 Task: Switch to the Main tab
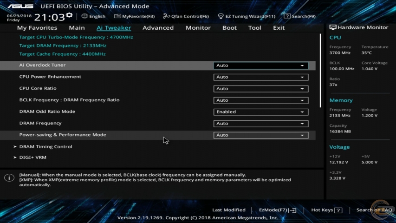click(77, 28)
